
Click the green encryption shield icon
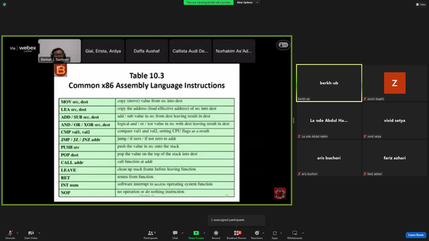point(5,5)
